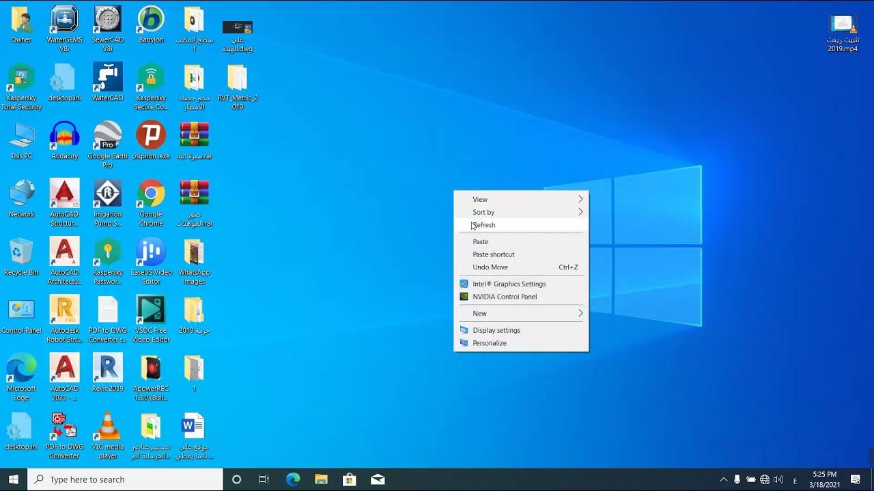Open Intel Graphics Settings
874x491 pixels.
pos(521,284)
